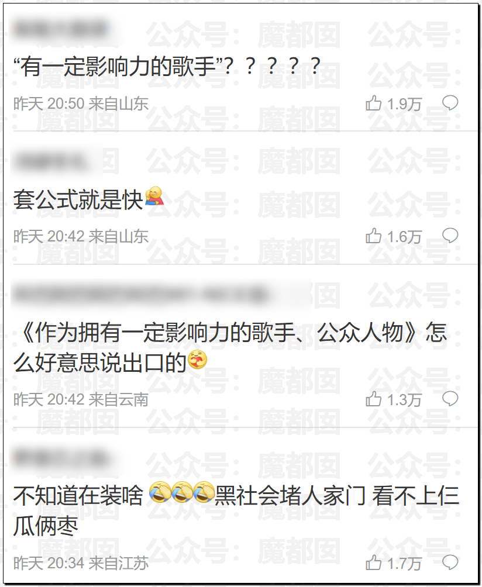Click the heart-hug emoji after '说出口的'
The image size is (482, 587).
point(197,360)
